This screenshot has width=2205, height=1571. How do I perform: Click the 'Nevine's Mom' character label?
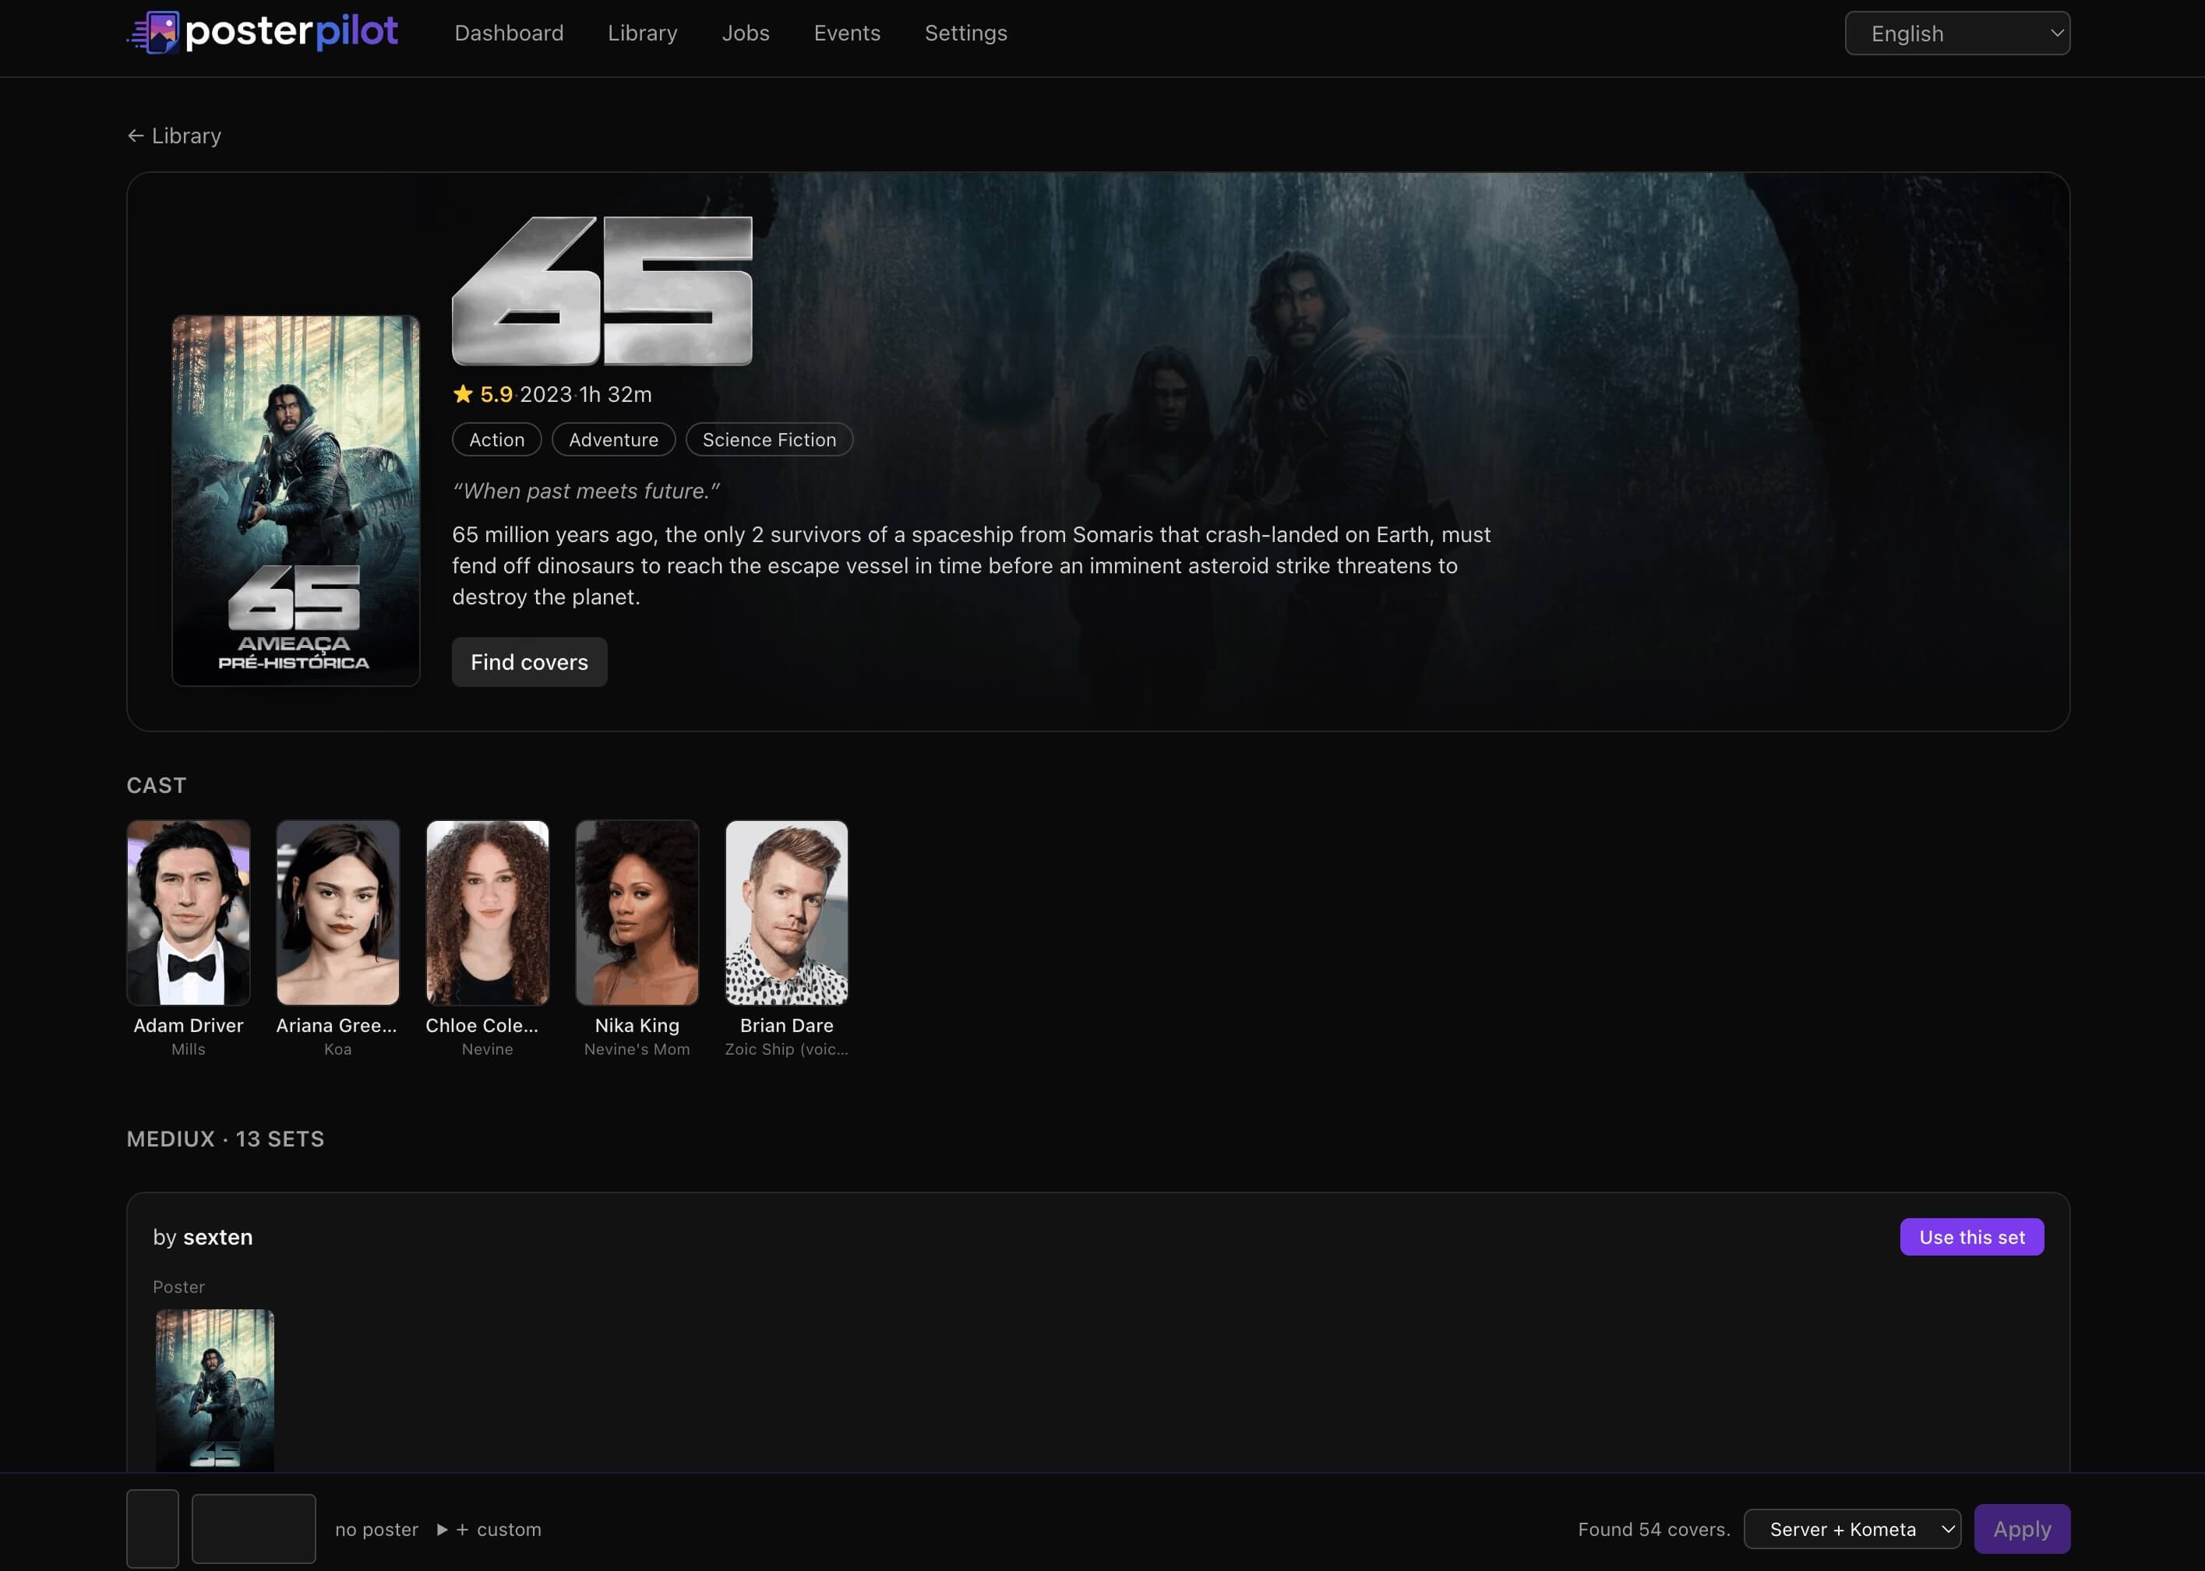pyautogui.click(x=637, y=1048)
